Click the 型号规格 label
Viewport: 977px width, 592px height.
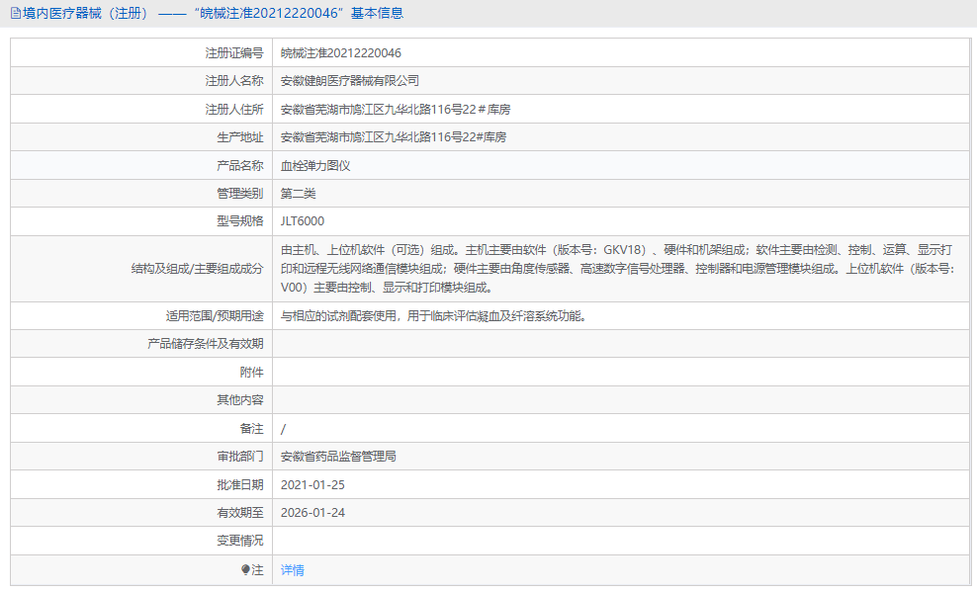240,221
